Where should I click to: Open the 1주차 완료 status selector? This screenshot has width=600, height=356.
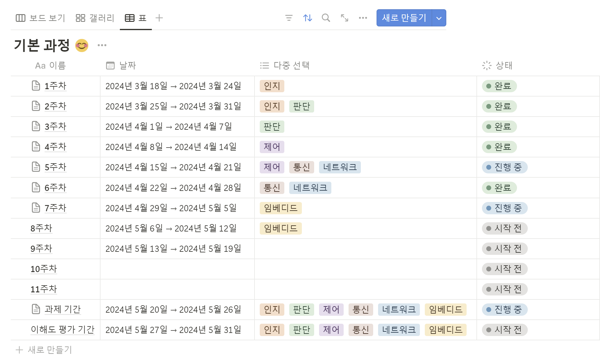click(499, 86)
